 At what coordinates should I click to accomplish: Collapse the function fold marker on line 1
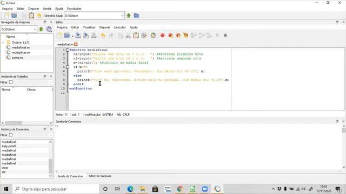pos(68,50)
